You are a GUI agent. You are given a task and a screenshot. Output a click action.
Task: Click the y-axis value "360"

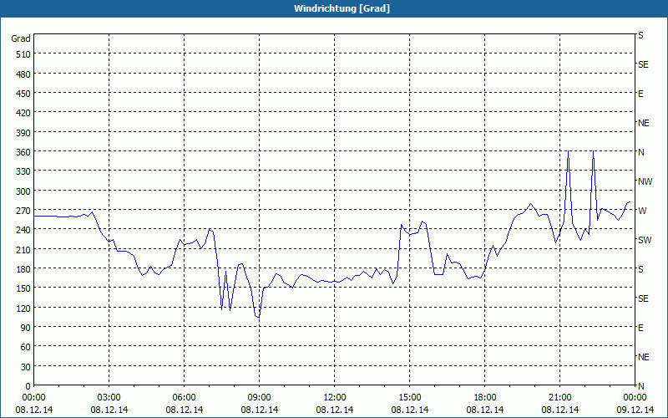23,152
